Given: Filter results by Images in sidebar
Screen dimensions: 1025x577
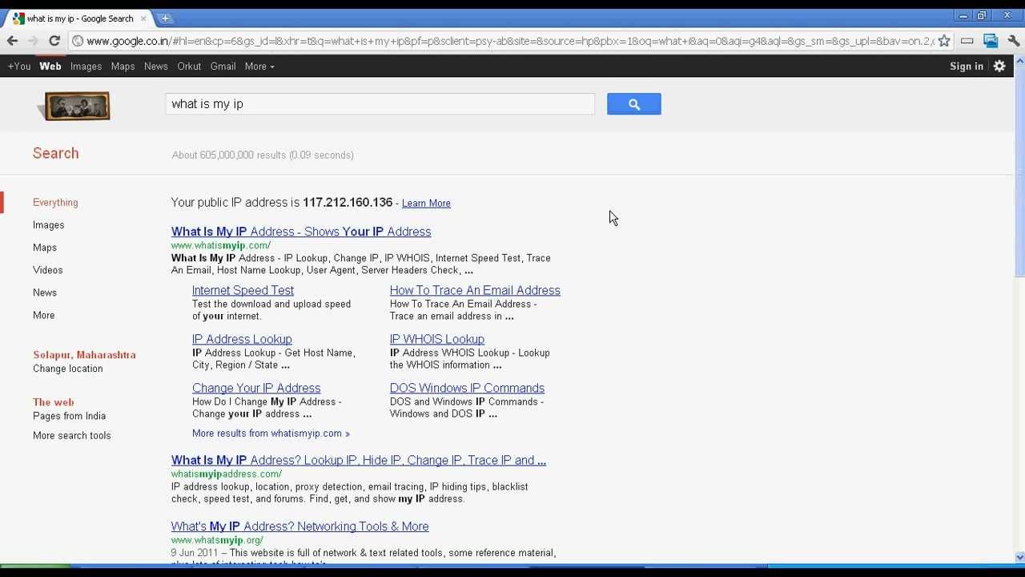Looking at the screenshot, I should point(48,225).
